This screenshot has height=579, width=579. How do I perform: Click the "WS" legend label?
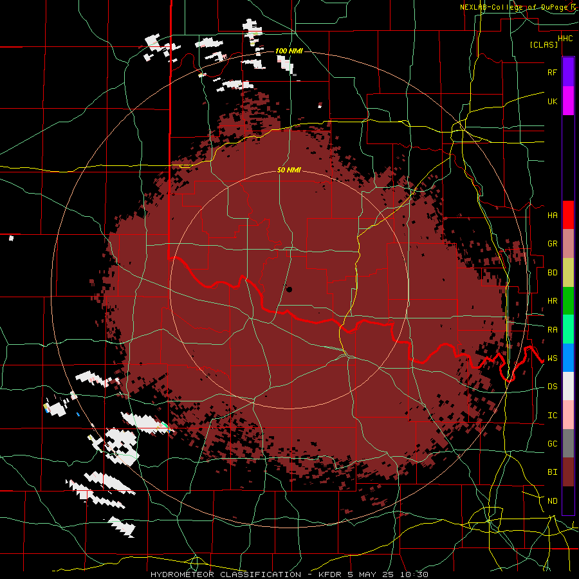click(552, 358)
